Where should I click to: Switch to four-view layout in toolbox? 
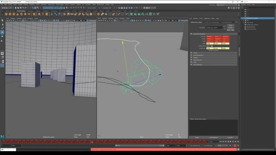coord(2,57)
